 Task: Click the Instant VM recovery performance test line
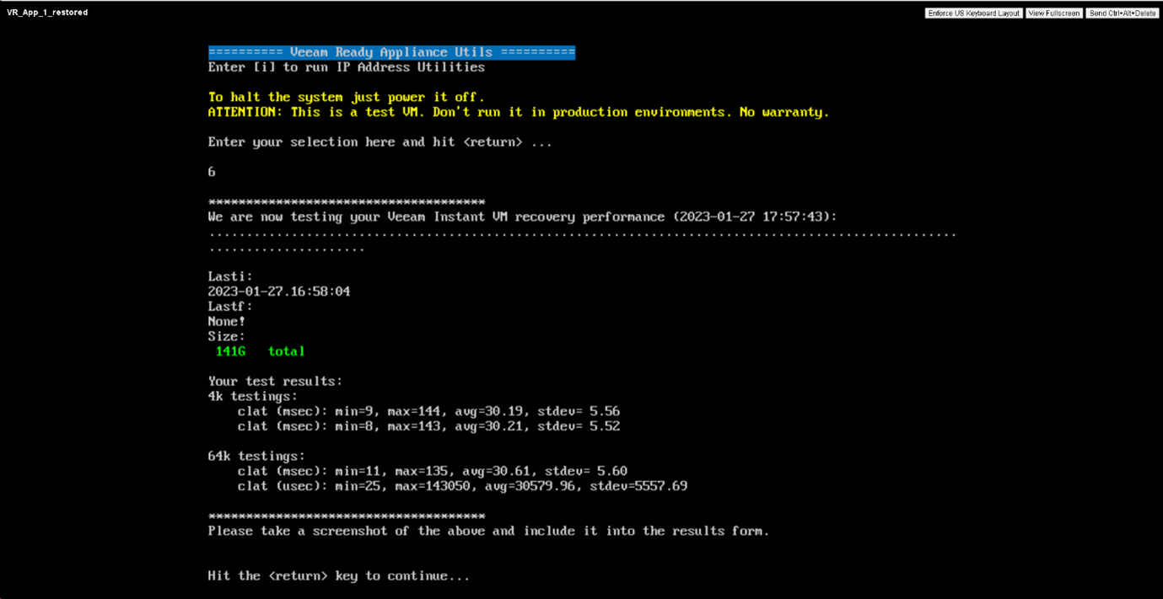coord(523,217)
